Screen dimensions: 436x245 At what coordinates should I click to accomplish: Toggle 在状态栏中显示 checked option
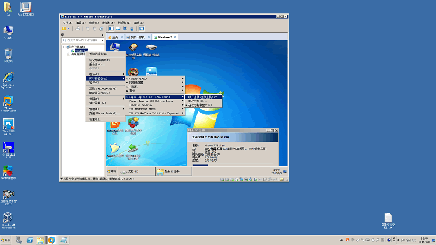coord(200,105)
